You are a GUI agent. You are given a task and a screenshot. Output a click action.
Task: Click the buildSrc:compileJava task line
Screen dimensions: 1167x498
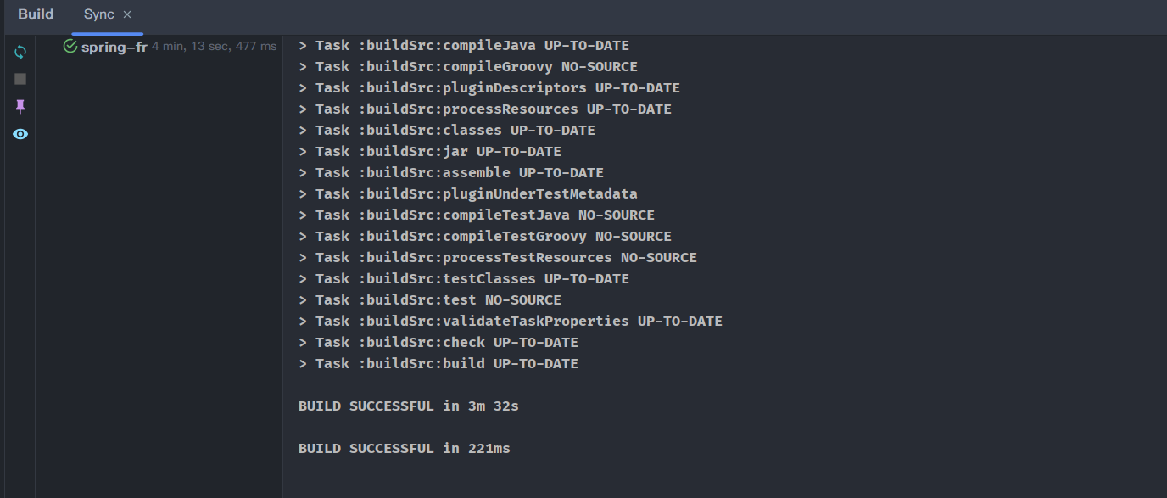pos(472,46)
